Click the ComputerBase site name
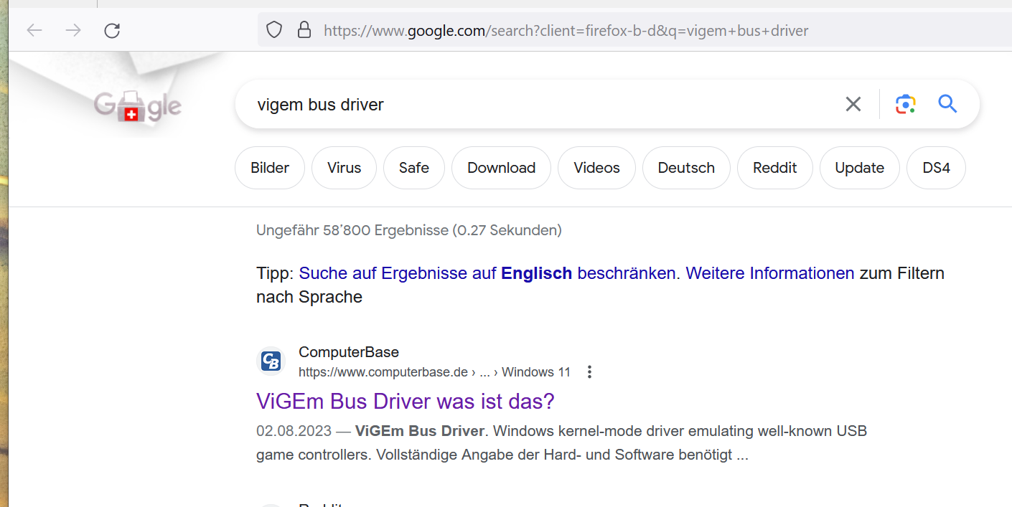 [x=349, y=352]
